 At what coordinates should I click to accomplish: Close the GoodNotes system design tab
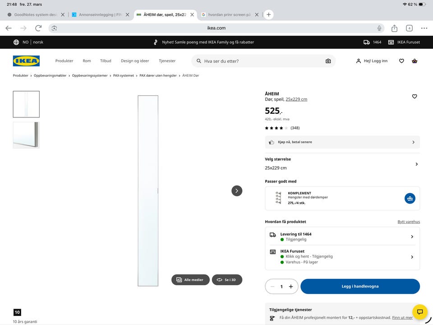(63, 14)
